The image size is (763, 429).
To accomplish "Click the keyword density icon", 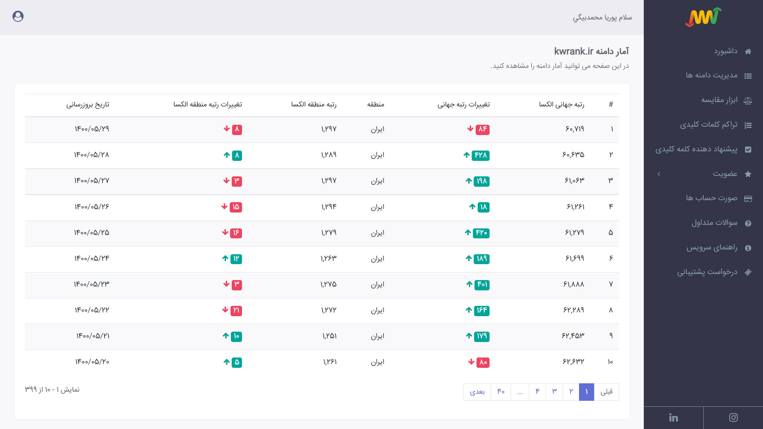I will pyautogui.click(x=748, y=125).
